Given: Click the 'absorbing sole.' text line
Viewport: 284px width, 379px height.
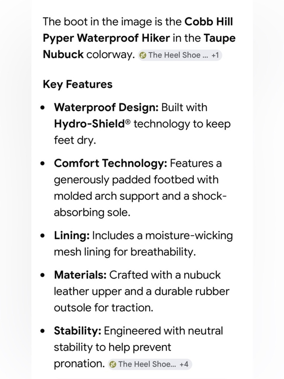Looking at the screenshot, I should click(x=92, y=212).
